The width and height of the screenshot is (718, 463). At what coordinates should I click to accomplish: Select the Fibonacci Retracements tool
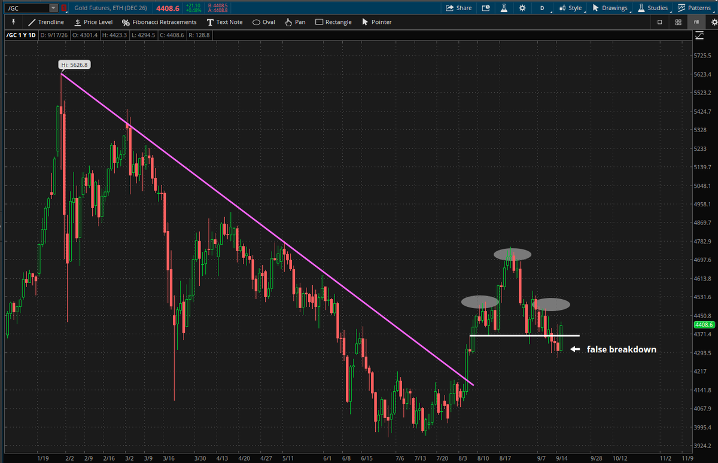pyautogui.click(x=159, y=22)
